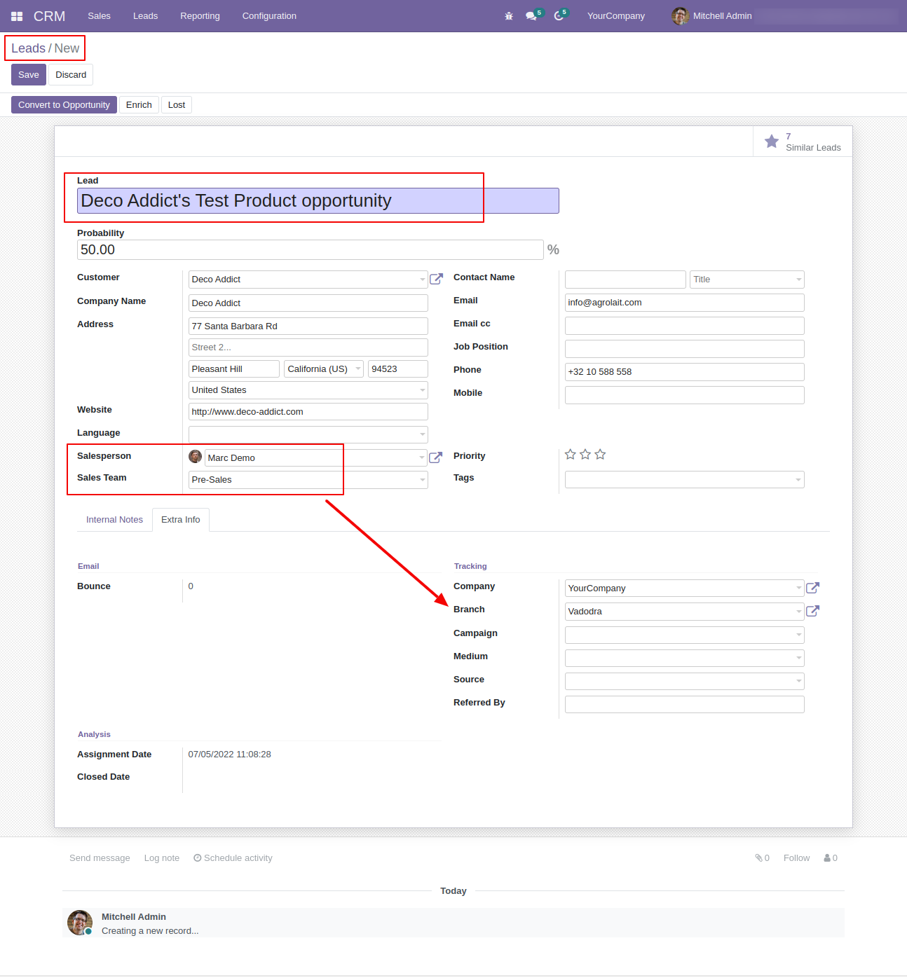Screen dimensions: 907x978
Task: Open the Leads menu
Action: 145,16
